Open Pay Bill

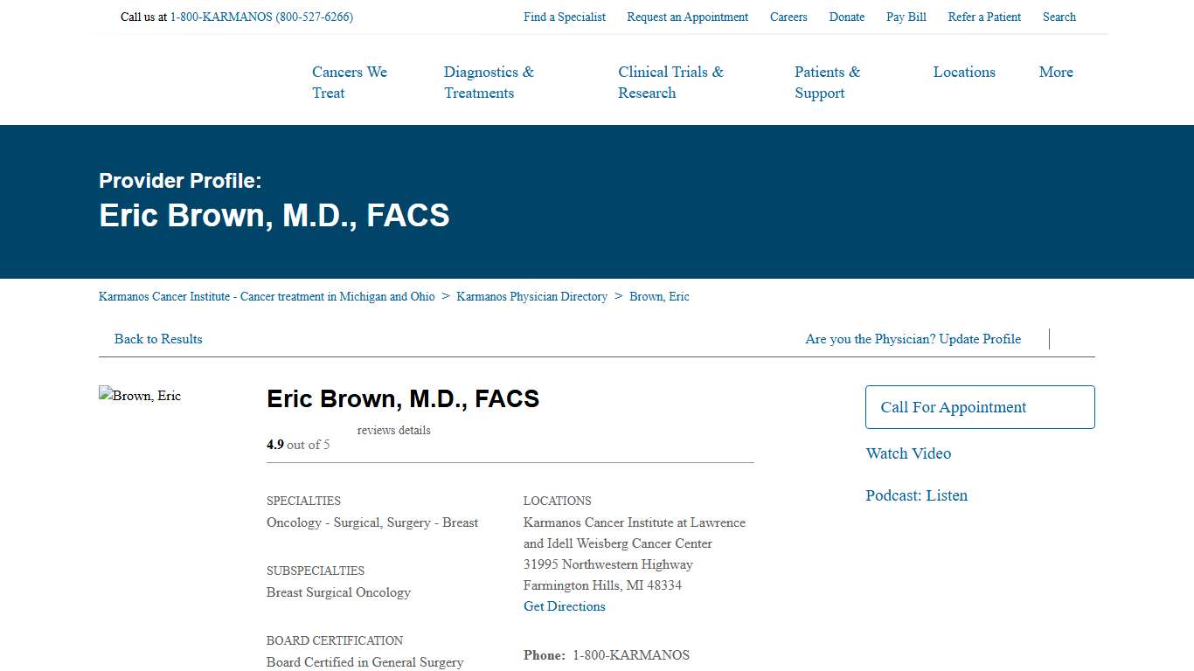pyautogui.click(x=906, y=17)
